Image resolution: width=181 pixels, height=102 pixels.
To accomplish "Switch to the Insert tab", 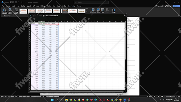I will point(13,6).
